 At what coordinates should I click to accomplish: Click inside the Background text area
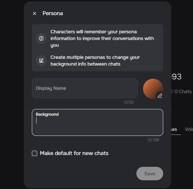tap(98, 122)
